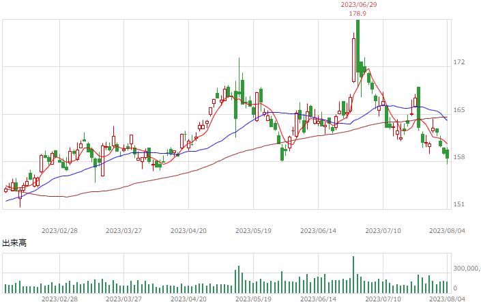481x302 pixels.
Task: Click 2023/05/19 under the price chart
Action: tap(253, 231)
